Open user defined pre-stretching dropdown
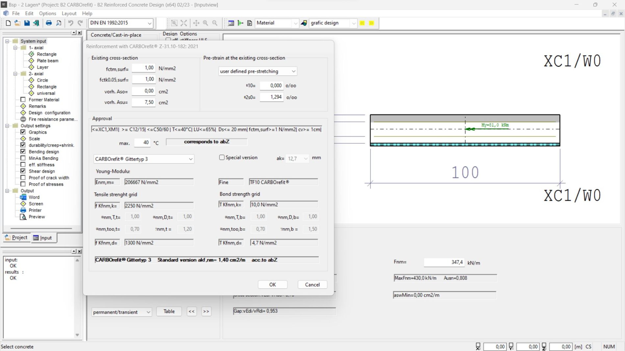The width and height of the screenshot is (625, 351). pos(258,71)
